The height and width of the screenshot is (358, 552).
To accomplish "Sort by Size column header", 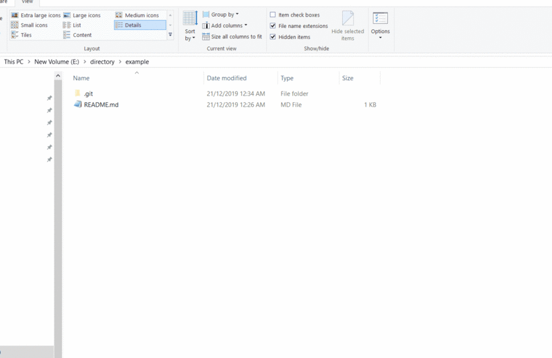I will tap(359, 78).
